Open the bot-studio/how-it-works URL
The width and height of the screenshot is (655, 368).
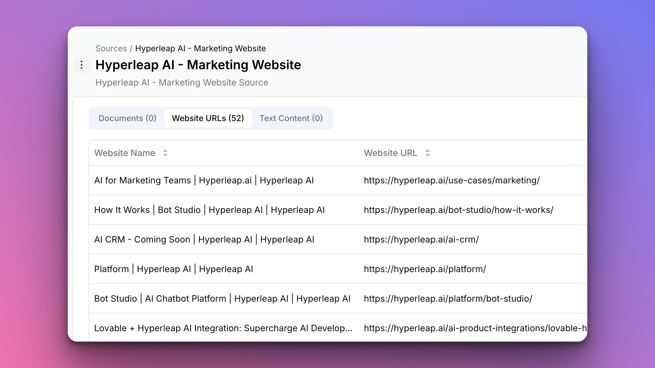(x=458, y=210)
